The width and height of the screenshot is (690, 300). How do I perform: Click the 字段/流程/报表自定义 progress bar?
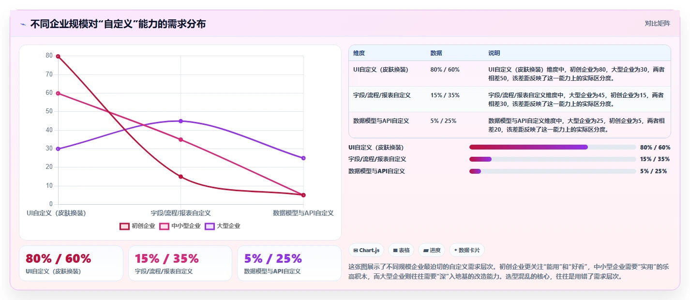click(x=553, y=159)
